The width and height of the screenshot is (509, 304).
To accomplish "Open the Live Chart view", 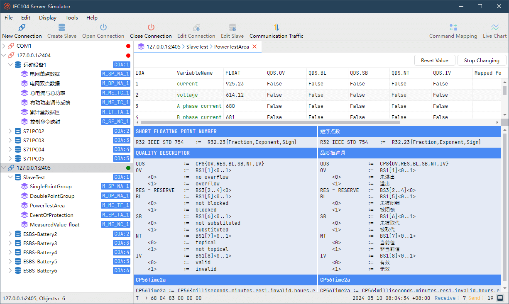I will (494, 31).
